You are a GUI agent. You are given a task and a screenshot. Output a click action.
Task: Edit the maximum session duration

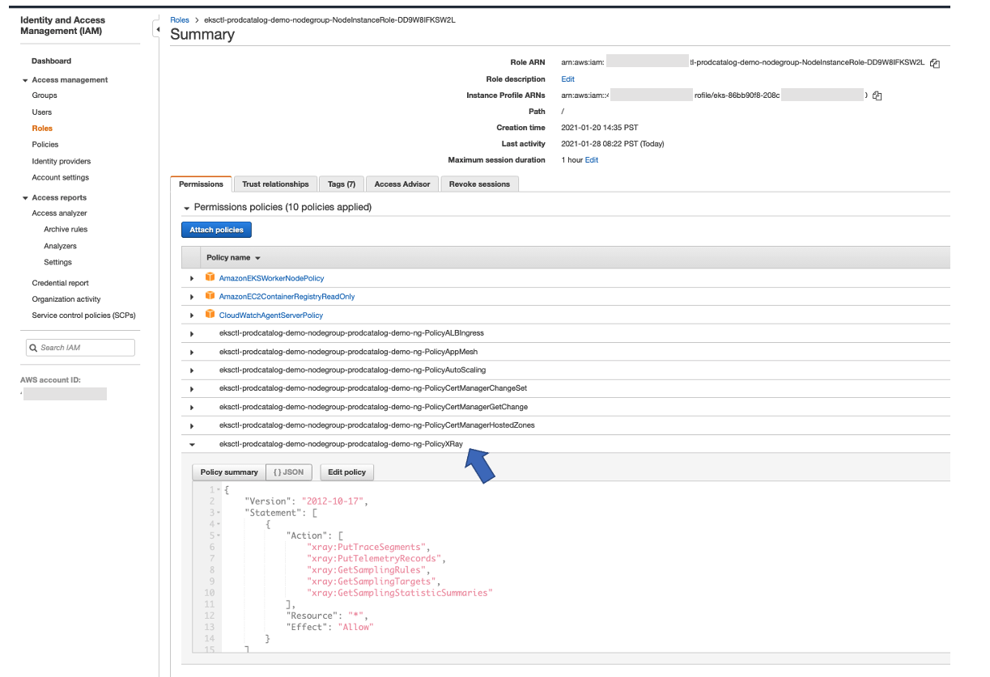(x=592, y=160)
